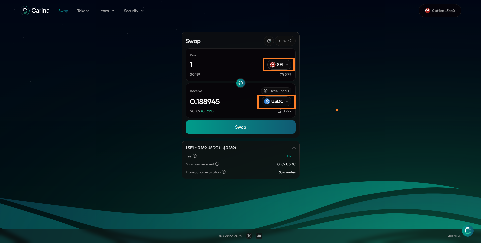Screen dimensions: 481x243
Task: Open USDC receive token selector
Action: pyautogui.click(x=276, y=101)
